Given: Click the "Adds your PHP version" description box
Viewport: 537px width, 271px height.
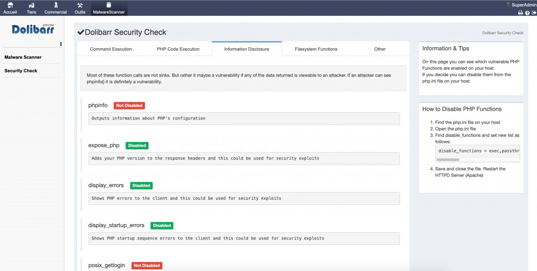Looking at the screenshot, I should pos(244,158).
